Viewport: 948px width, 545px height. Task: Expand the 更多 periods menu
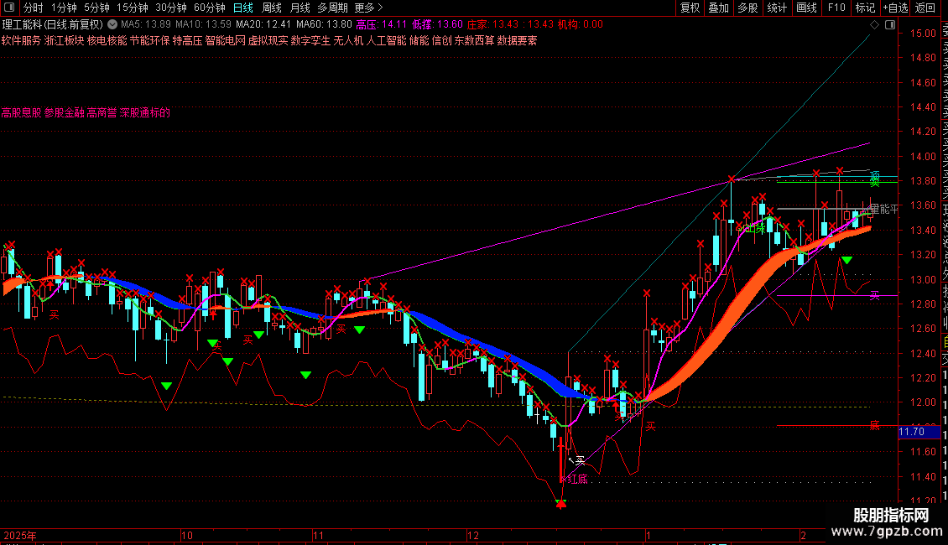(369, 8)
